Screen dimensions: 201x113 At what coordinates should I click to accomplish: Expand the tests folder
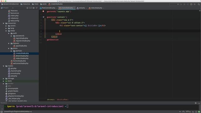click(3, 81)
